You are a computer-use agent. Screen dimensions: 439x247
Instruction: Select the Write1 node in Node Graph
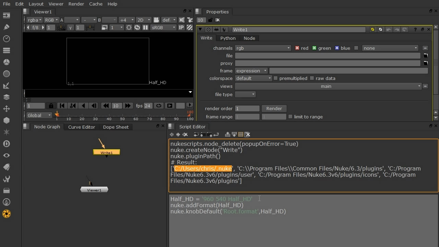coord(107,152)
